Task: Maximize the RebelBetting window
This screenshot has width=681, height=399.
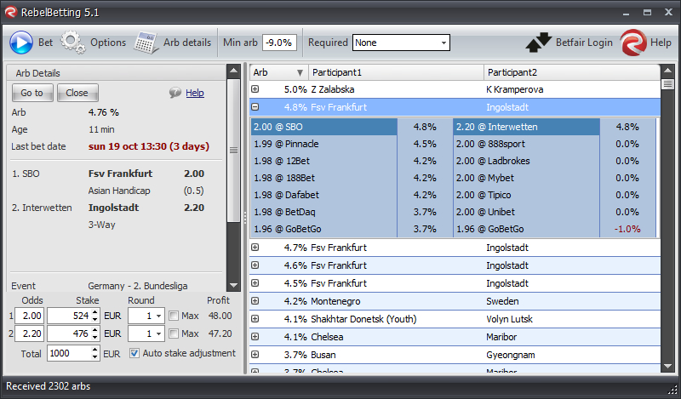Action: tap(647, 13)
